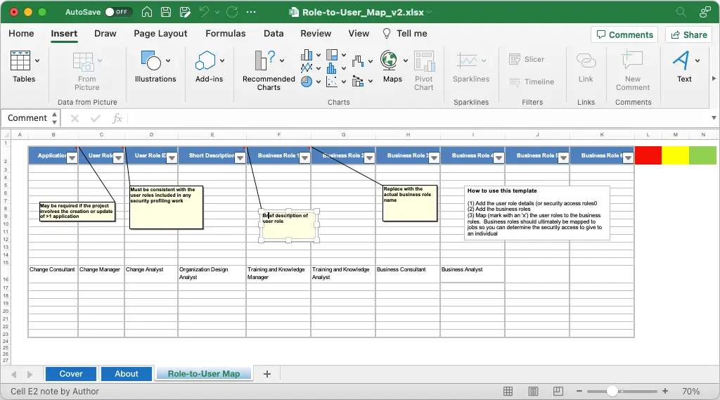Viewport: 720px width, 400px height.
Task: Open the Page Layout tab
Action: 160,34
